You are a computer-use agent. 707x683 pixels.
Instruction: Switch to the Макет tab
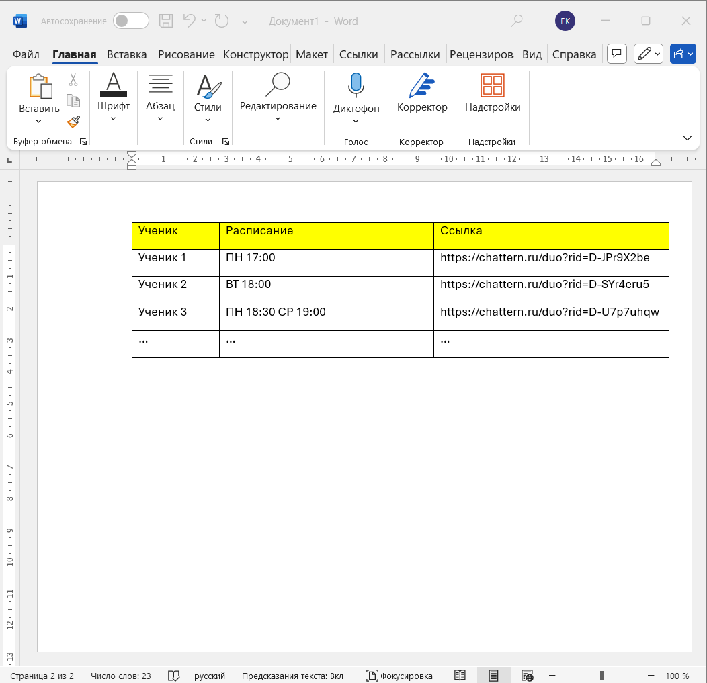[312, 54]
